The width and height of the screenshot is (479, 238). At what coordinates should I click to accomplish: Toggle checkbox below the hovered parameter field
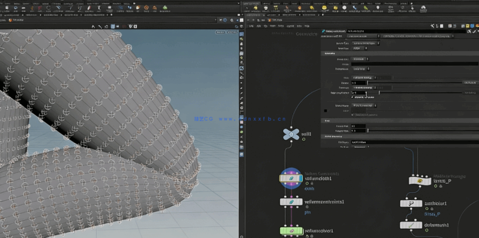352,97
